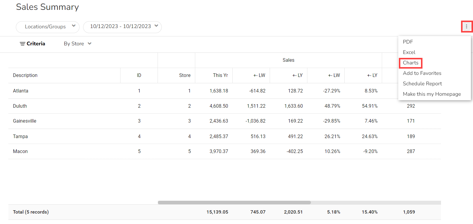
Task: Click the Gainesville row description
Action: coord(25,121)
